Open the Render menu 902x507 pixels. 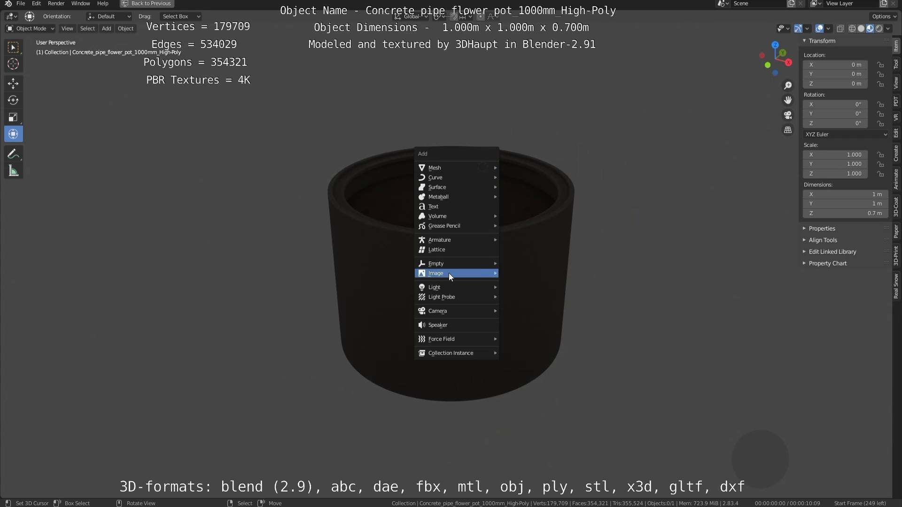pyautogui.click(x=56, y=4)
